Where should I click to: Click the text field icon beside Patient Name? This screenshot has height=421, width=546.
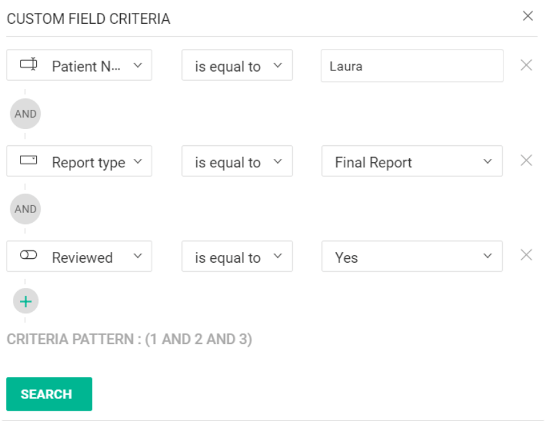[x=28, y=65]
